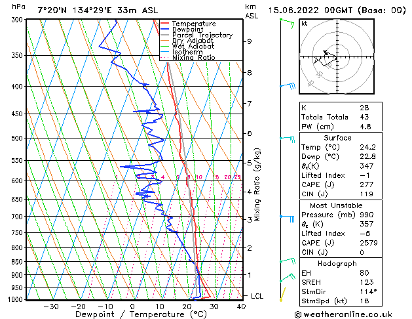Click the Totals Totals value 43
The image size is (412, 319).
coord(364,117)
